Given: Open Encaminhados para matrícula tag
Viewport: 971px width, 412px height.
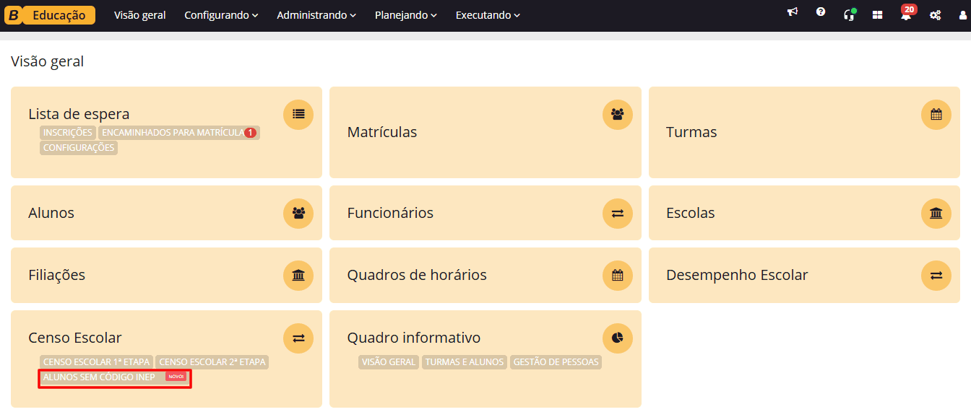Looking at the screenshot, I should click(x=178, y=133).
